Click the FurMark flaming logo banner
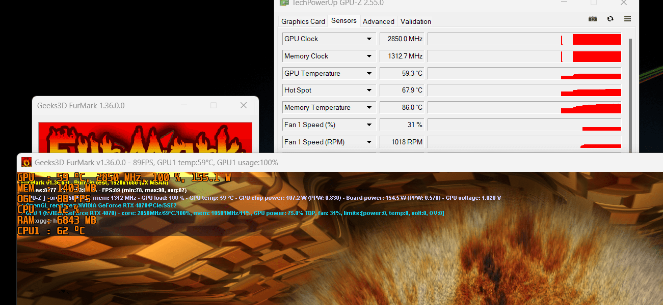Image resolution: width=663 pixels, height=305 pixels. click(145, 137)
